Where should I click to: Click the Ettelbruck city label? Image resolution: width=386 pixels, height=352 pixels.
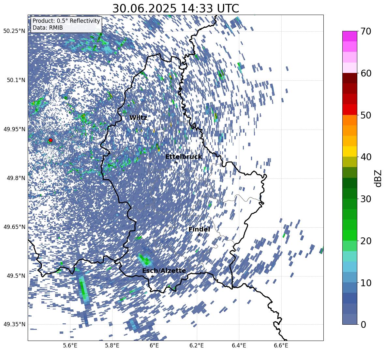[x=184, y=157]
